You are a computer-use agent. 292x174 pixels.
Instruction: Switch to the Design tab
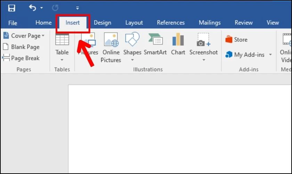[103, 23]
